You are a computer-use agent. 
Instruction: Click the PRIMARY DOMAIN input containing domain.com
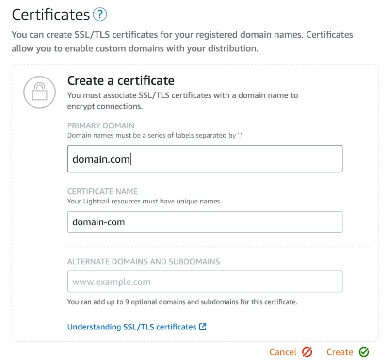point(205,158)
